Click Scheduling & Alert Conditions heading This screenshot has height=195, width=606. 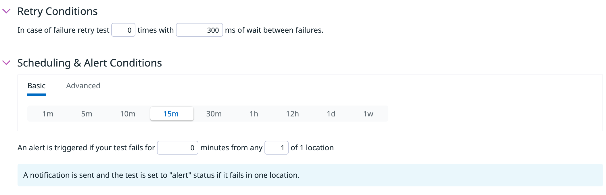[89, 63]
